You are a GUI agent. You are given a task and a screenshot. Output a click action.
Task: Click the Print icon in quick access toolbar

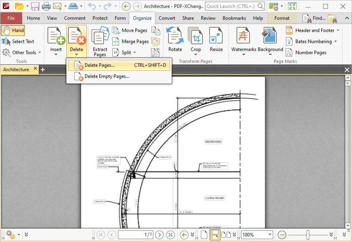tap(46, 6)
